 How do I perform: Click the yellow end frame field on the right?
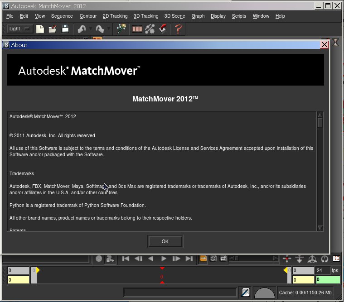pos(304,280)
